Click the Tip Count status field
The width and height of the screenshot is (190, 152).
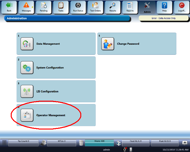pos(23,141)
